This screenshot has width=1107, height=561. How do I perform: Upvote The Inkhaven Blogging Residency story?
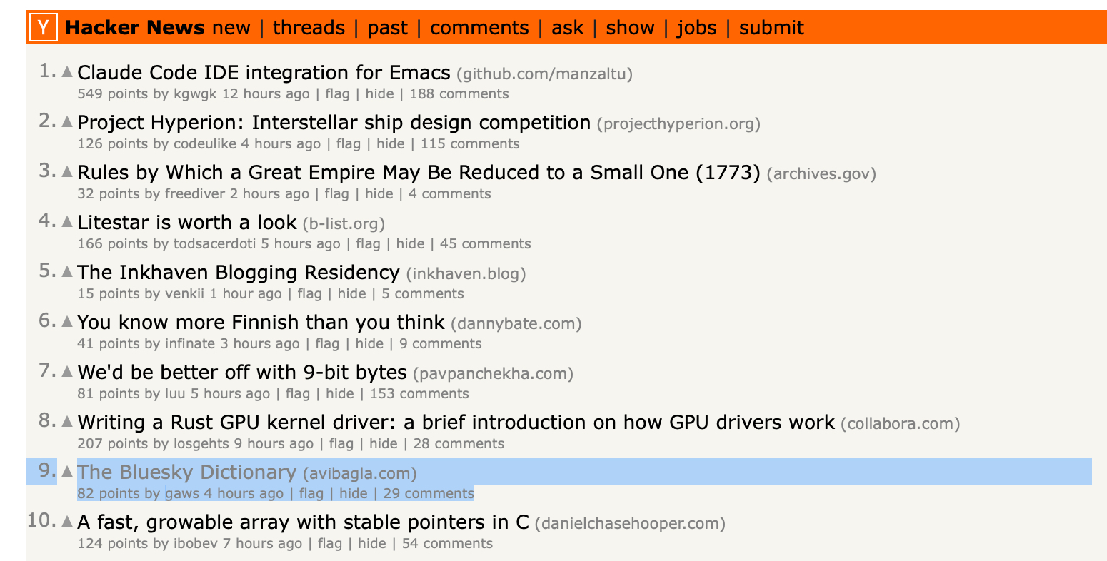pyautogui.click(x=67, y=271)
